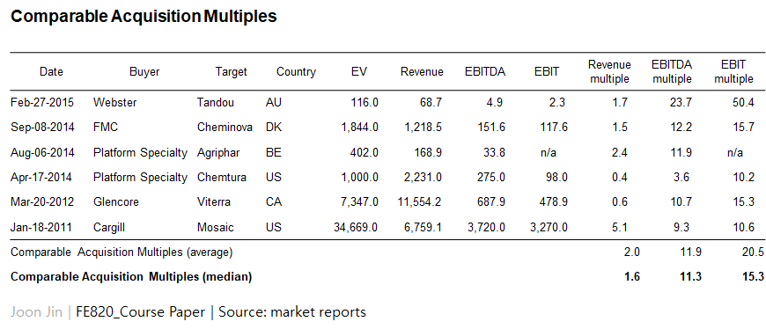Select the Buyer column header
766x329 pixels.
click(144, 72)
